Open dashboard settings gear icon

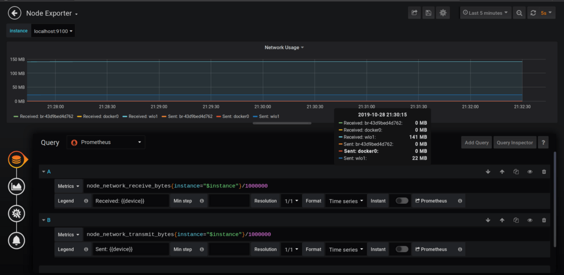(443, 13)
